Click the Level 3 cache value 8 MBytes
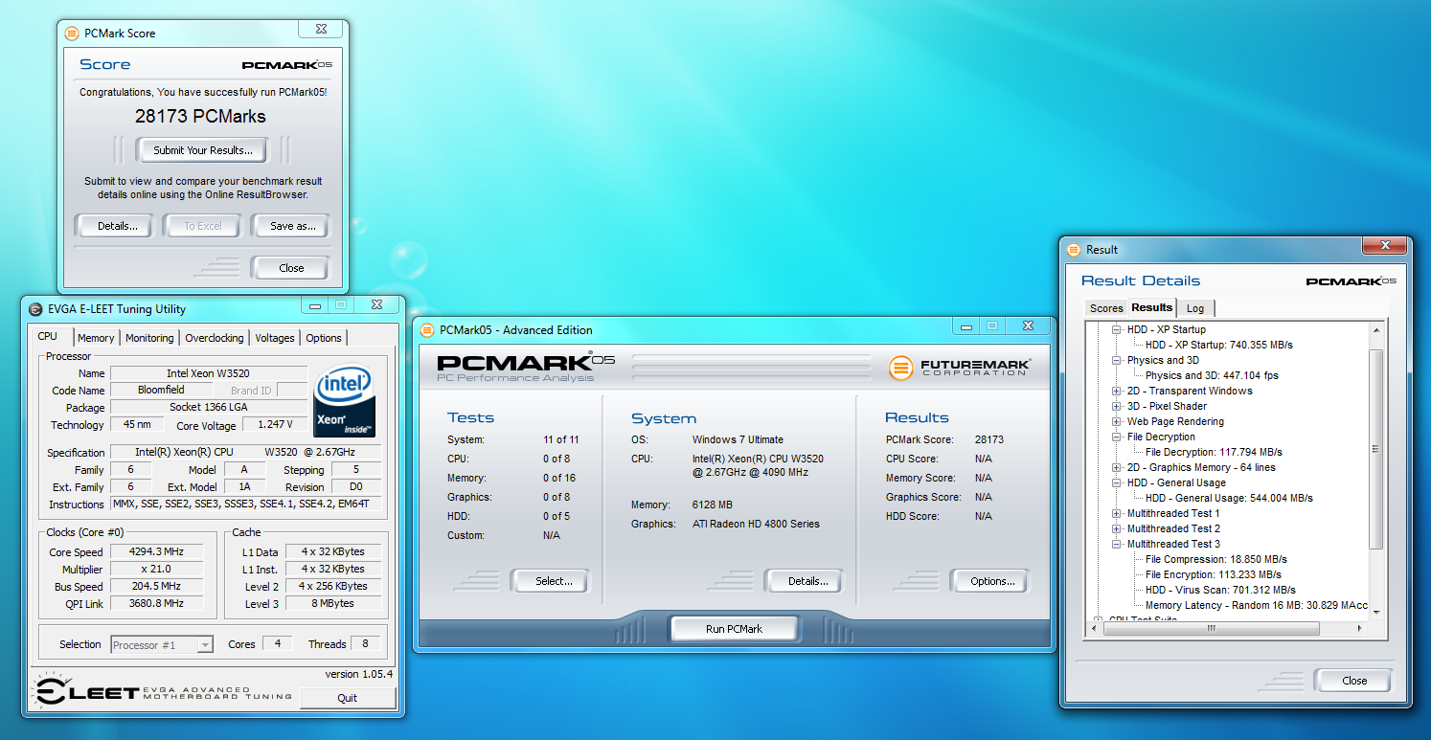The image size is (1431, 740). tap(332, 604)
